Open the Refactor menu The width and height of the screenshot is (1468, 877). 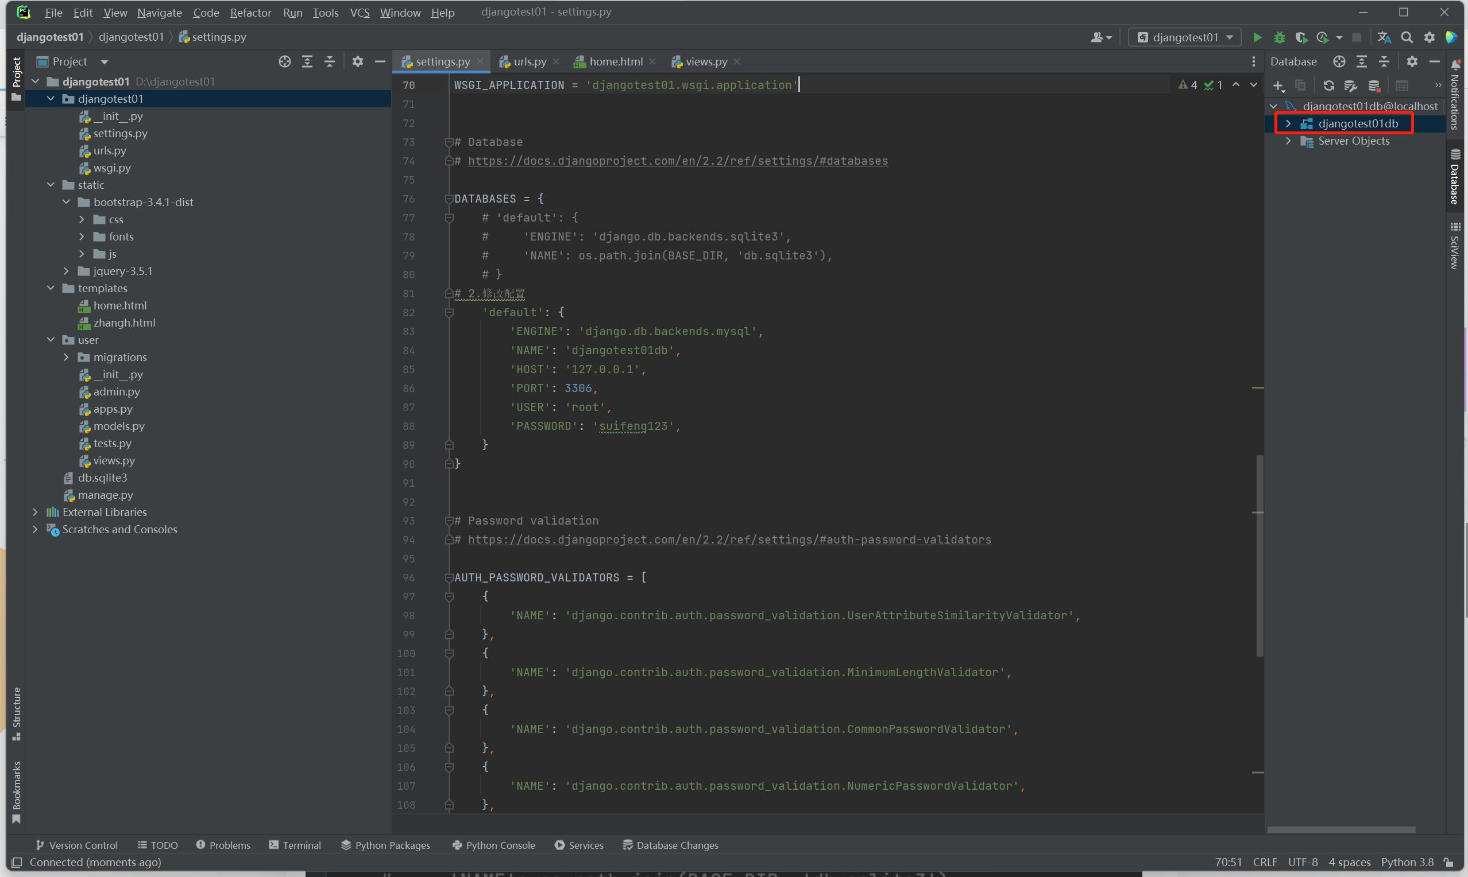250,13
